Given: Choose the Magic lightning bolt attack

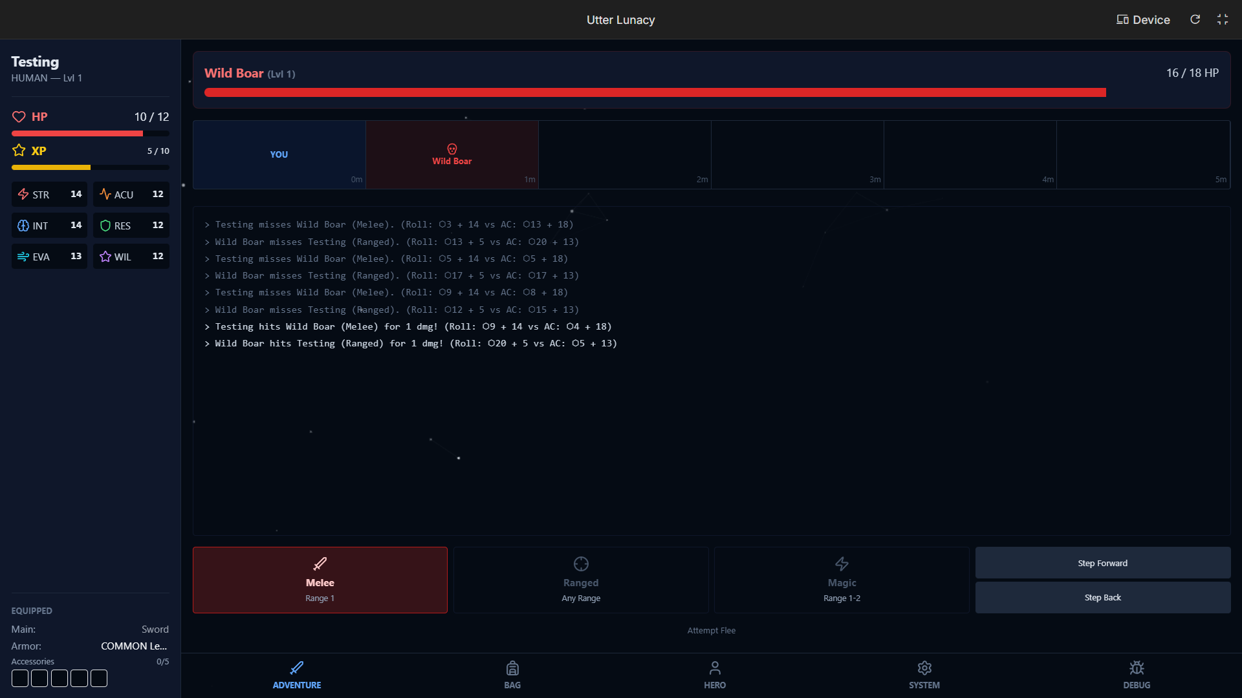Looking at the screenshot, I should (842, 564).
